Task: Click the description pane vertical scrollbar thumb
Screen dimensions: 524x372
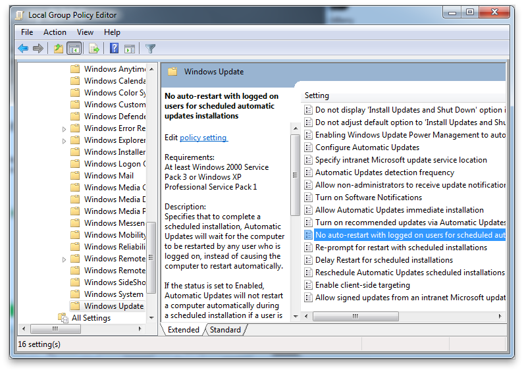Action: coord(295,175)
